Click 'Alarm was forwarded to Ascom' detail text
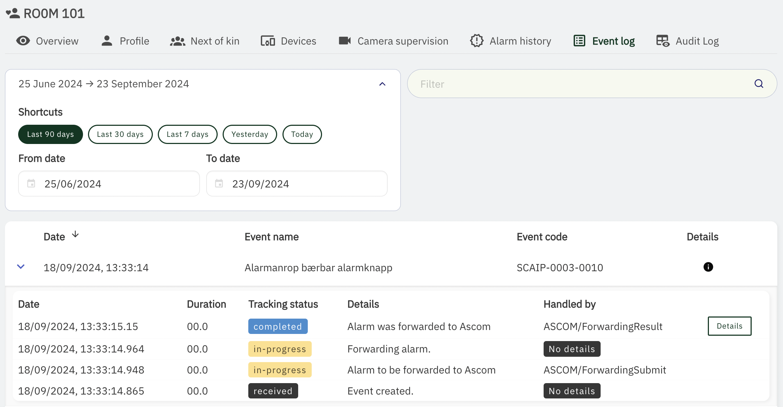The image size is (783, 407). [x=419, y=326]
